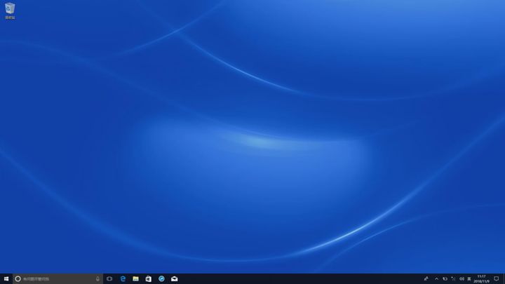Open File Explorer from the taskbar
Screen dimensions: 505x284
coord(135,279)
